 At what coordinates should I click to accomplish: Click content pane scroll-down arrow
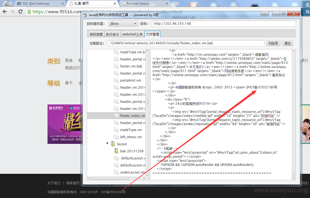pyautogui.click(x=293, y=178)
